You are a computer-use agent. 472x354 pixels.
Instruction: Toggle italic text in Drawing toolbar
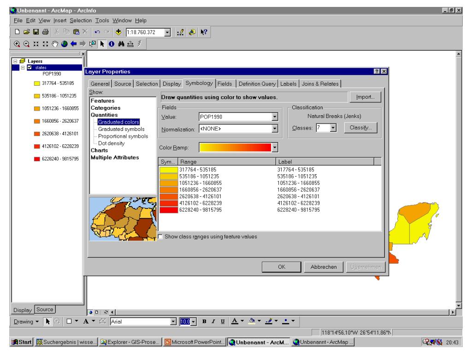coord(213,321)
